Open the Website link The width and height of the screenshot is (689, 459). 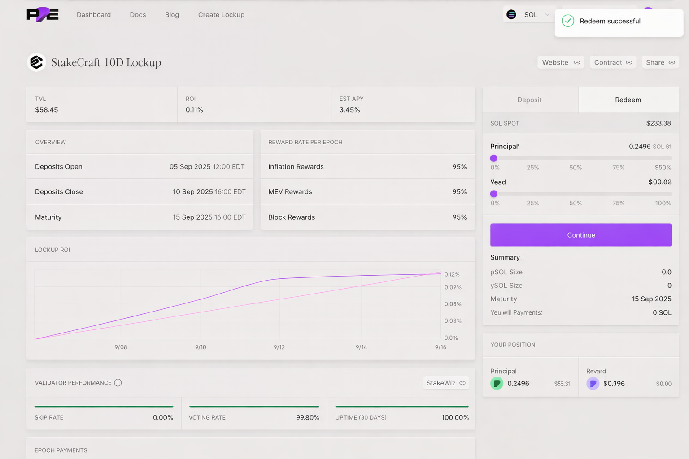(561, 62)
